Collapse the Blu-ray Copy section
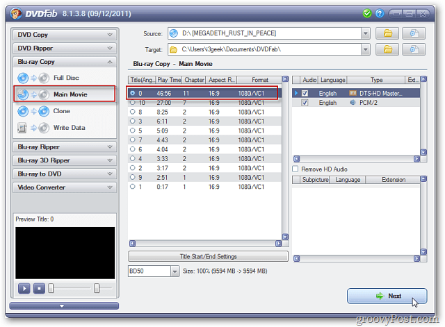The height and width of the screenshot is (327, 445). pyautogui.click(x=65, y=62)
